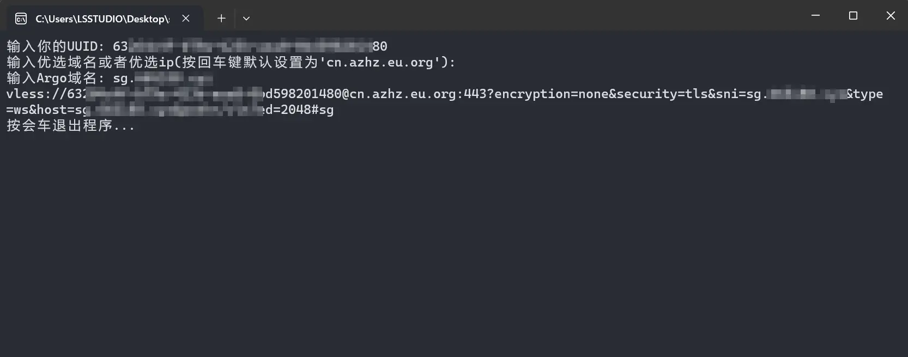Click the '按会车退出程序...' exit prompt line
Viewport: 908px width, 357px height.
pyautogui.click(x=70, y=125)
